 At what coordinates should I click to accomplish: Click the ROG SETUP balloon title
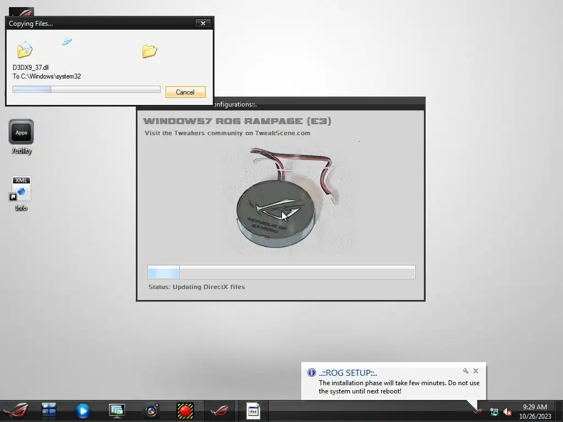348,373
